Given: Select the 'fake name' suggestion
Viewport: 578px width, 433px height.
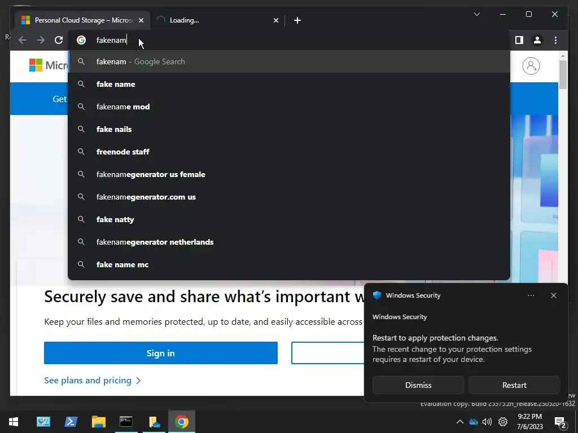Looking at the screenshot, I should click(x=289, y=84).
